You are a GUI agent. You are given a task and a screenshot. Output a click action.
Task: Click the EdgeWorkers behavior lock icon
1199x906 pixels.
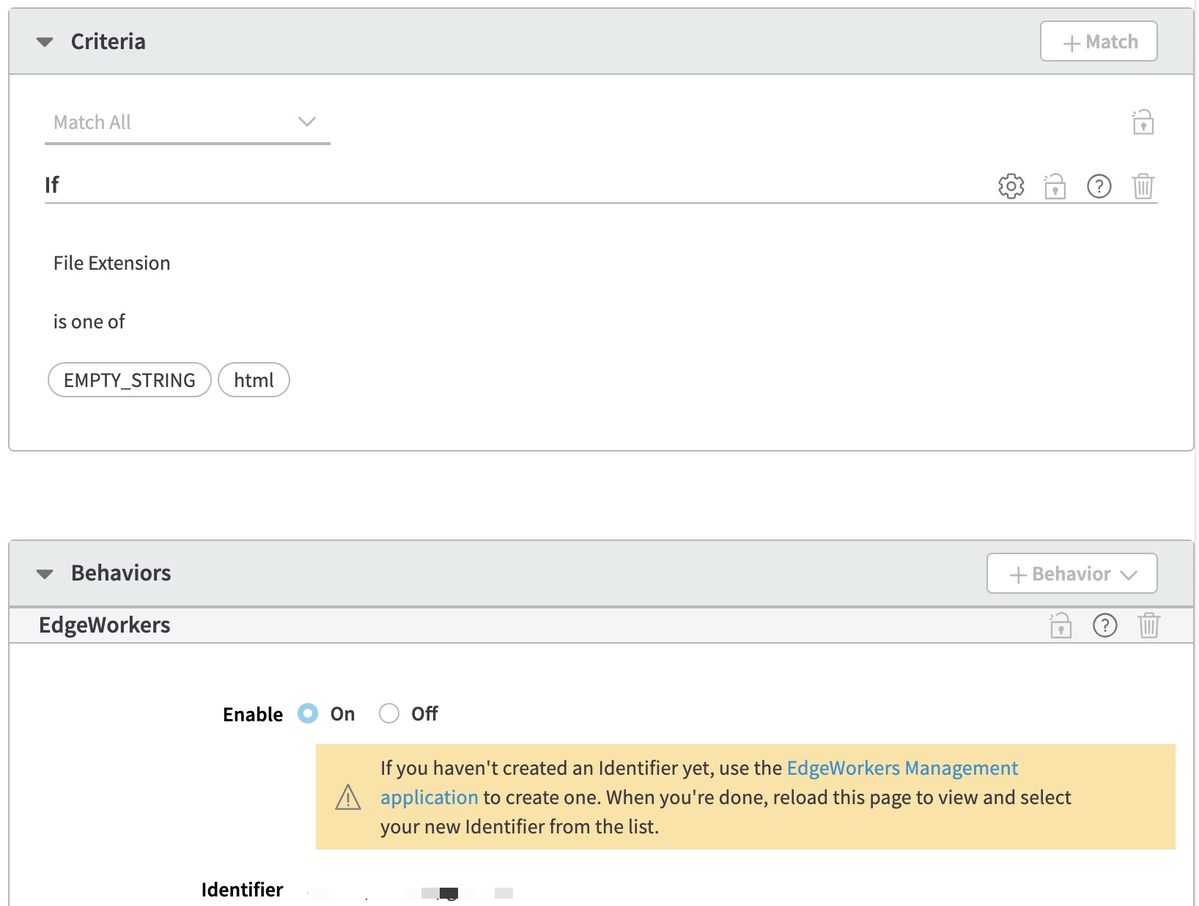click(1060, 625)
